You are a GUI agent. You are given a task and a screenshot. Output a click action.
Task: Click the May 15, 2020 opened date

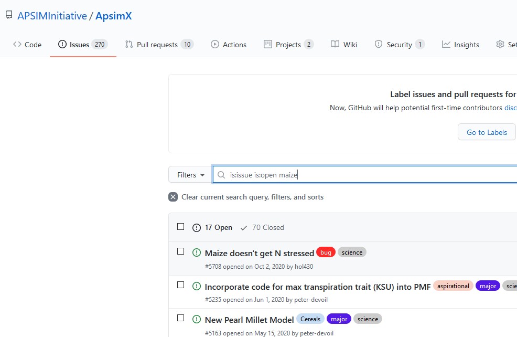click(273, 333)
